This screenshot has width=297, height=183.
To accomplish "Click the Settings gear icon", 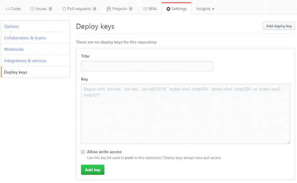I will coord(168,8).
